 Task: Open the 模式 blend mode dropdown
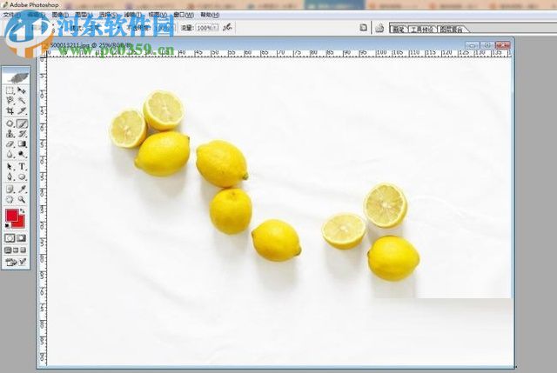(104, 28)
